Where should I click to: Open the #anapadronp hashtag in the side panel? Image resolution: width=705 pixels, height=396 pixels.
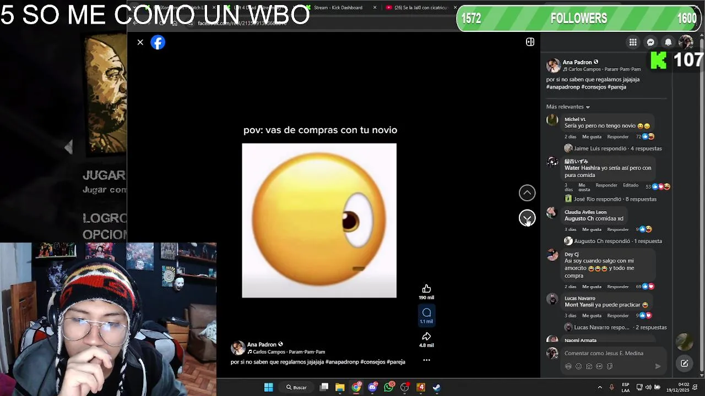coord(562,87)
